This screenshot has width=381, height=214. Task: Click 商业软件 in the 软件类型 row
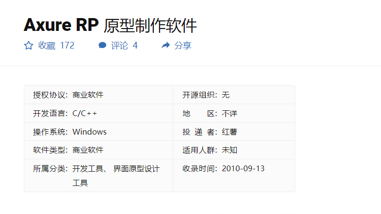[88, 150]
